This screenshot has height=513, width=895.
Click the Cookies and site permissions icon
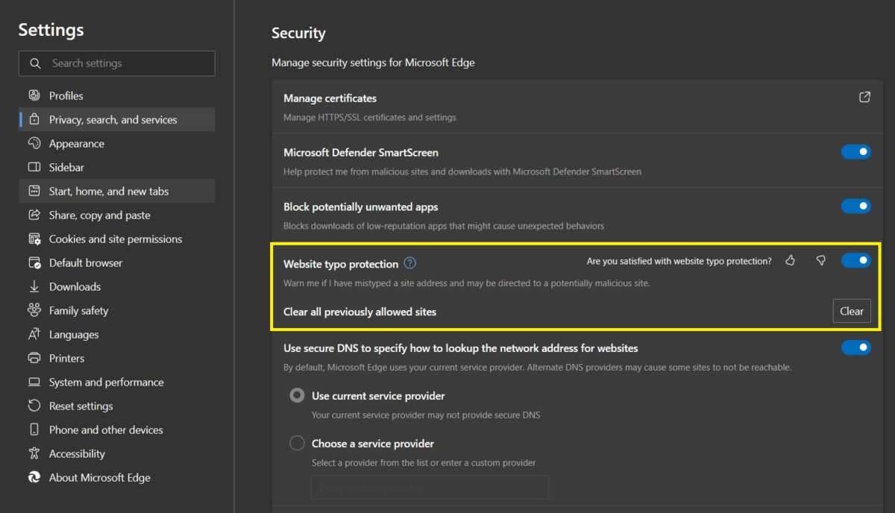click(x=34, y=239)
